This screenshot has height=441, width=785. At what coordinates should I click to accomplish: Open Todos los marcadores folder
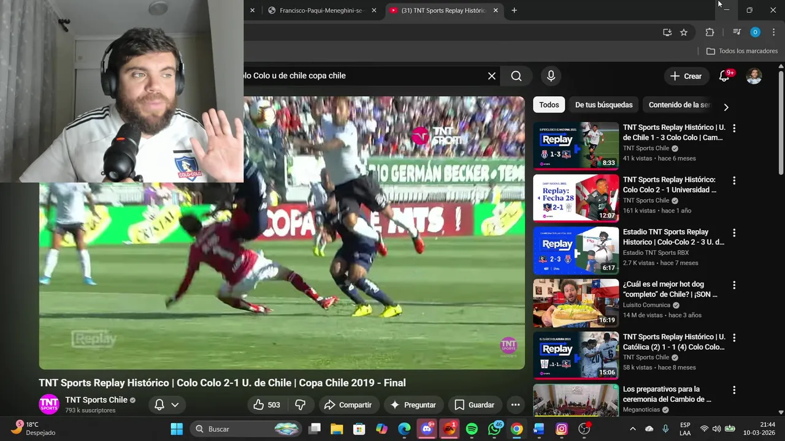click(x=742, y=51)
